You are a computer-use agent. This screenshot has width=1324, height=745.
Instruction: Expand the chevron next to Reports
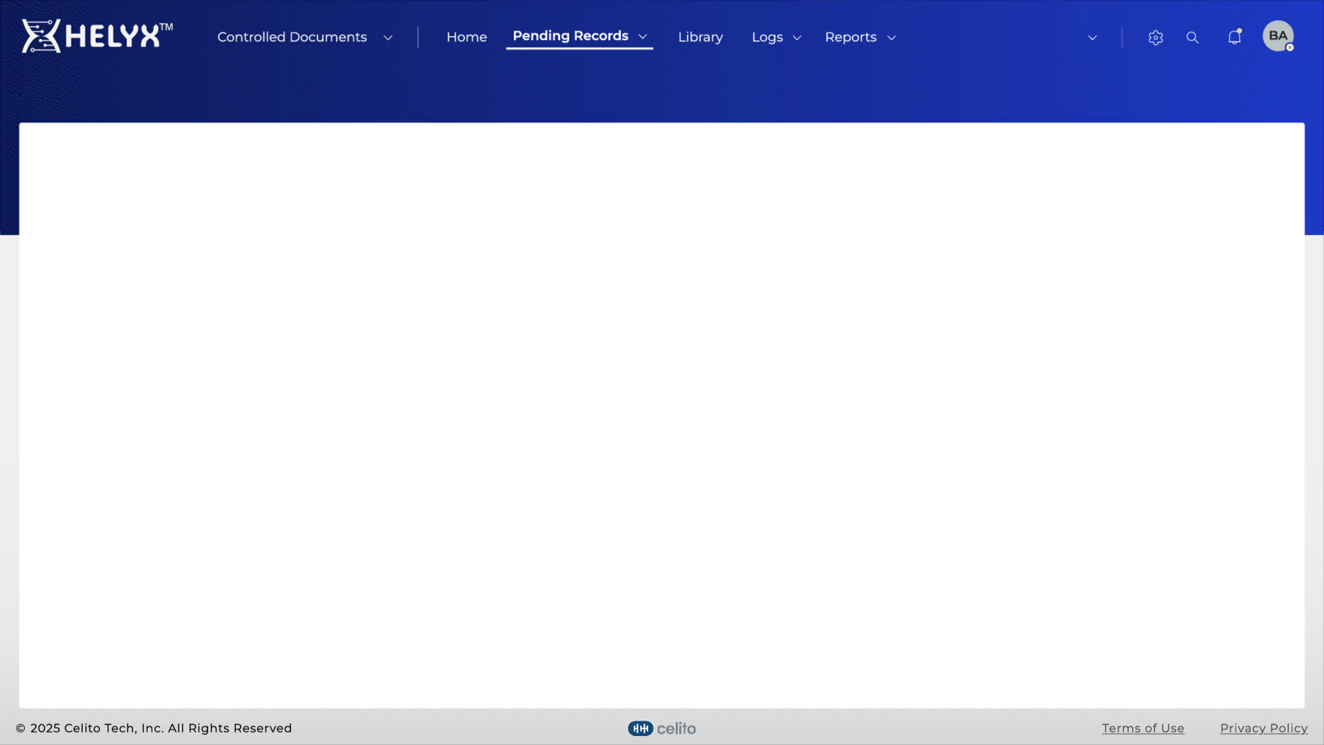click(x=892, y=38)
